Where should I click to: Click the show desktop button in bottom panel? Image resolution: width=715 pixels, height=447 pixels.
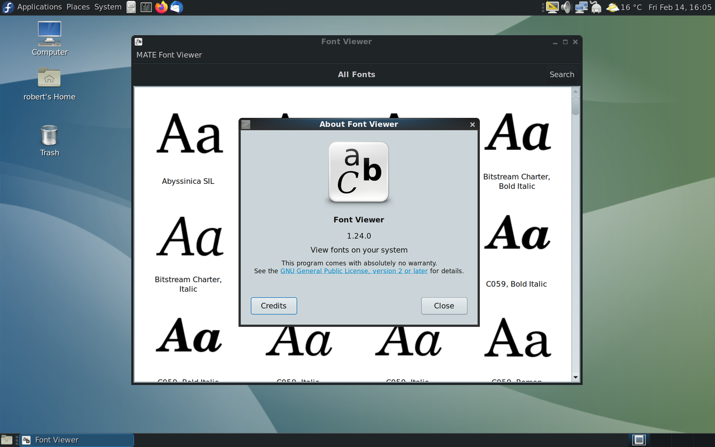click(7, 440)
